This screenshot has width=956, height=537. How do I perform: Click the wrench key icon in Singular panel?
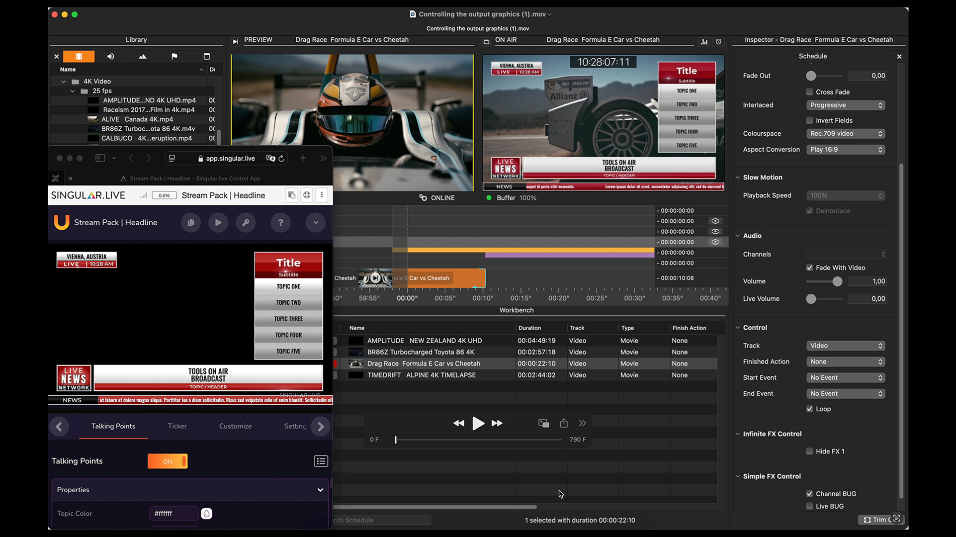[246, 223]
